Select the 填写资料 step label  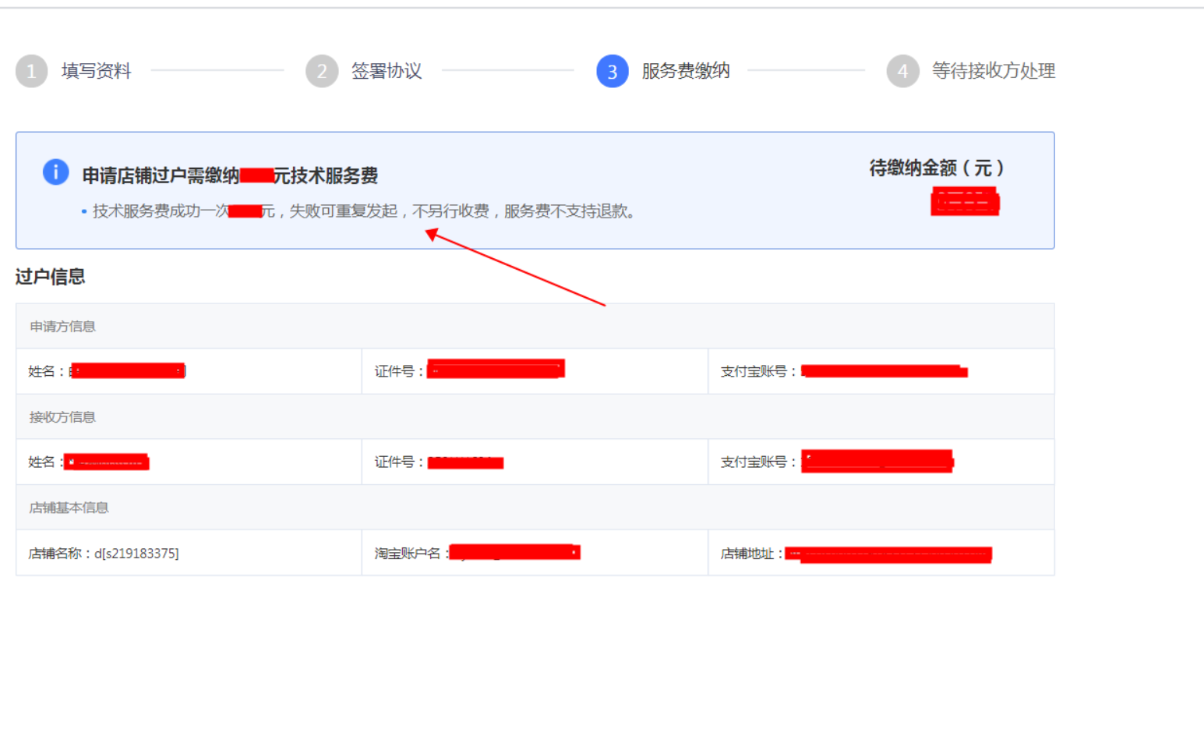click(x=97, y=71)
